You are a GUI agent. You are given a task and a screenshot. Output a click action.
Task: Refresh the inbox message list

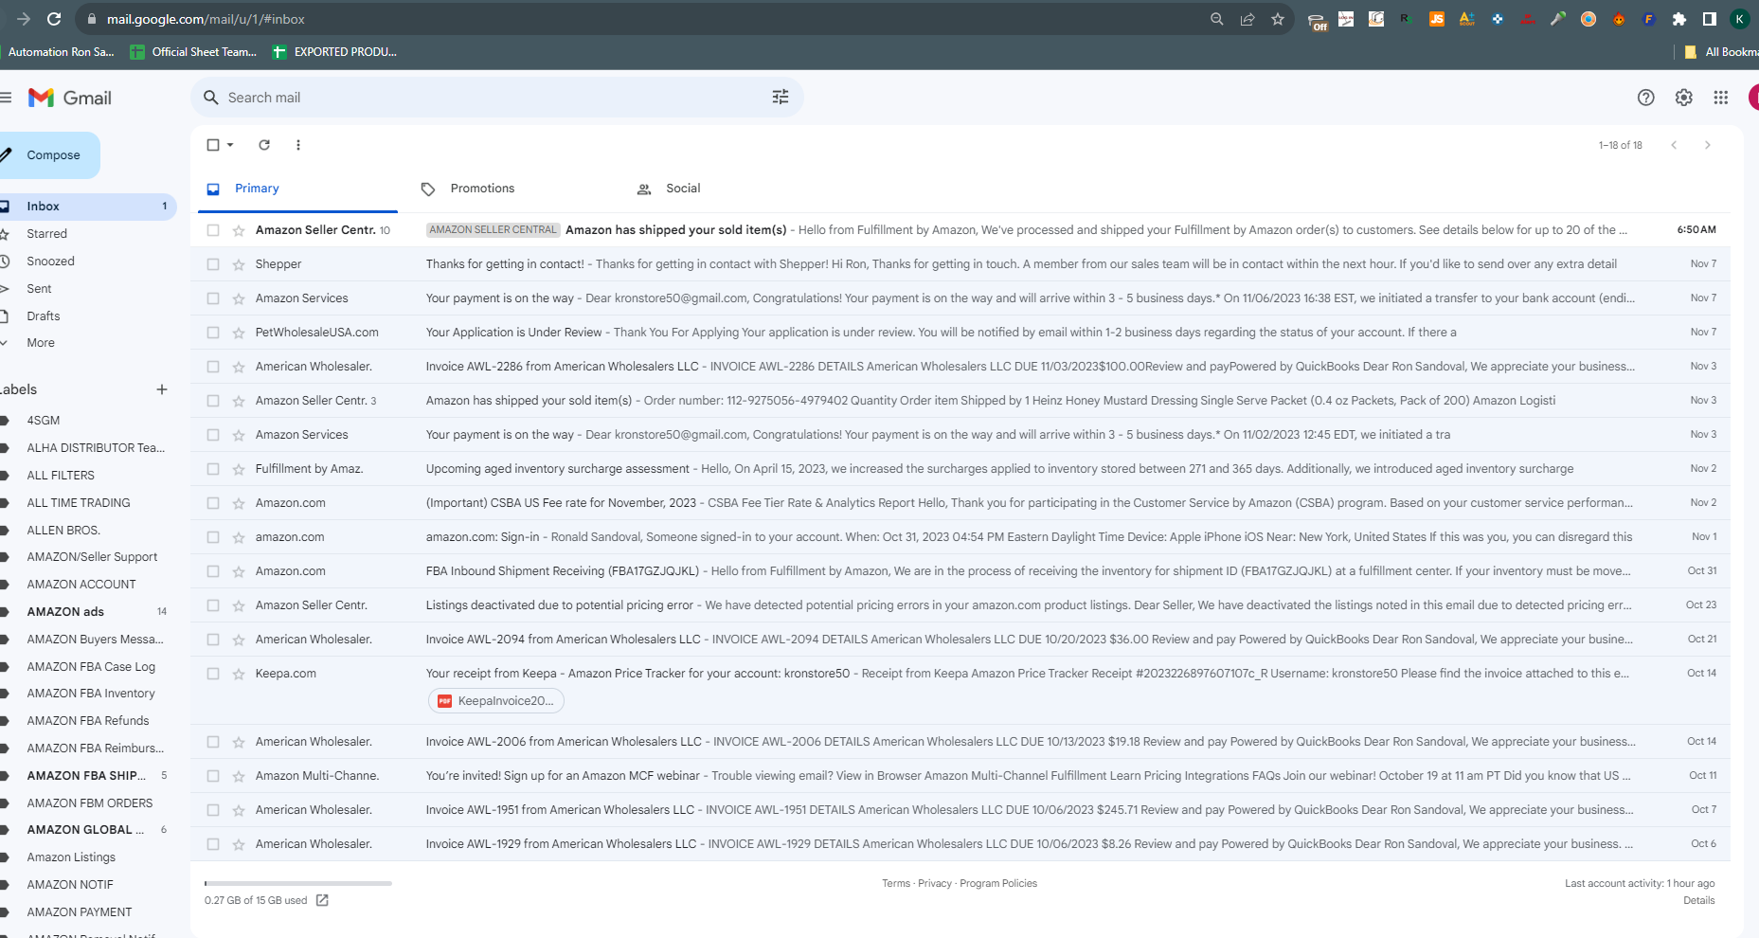point(264,145)
